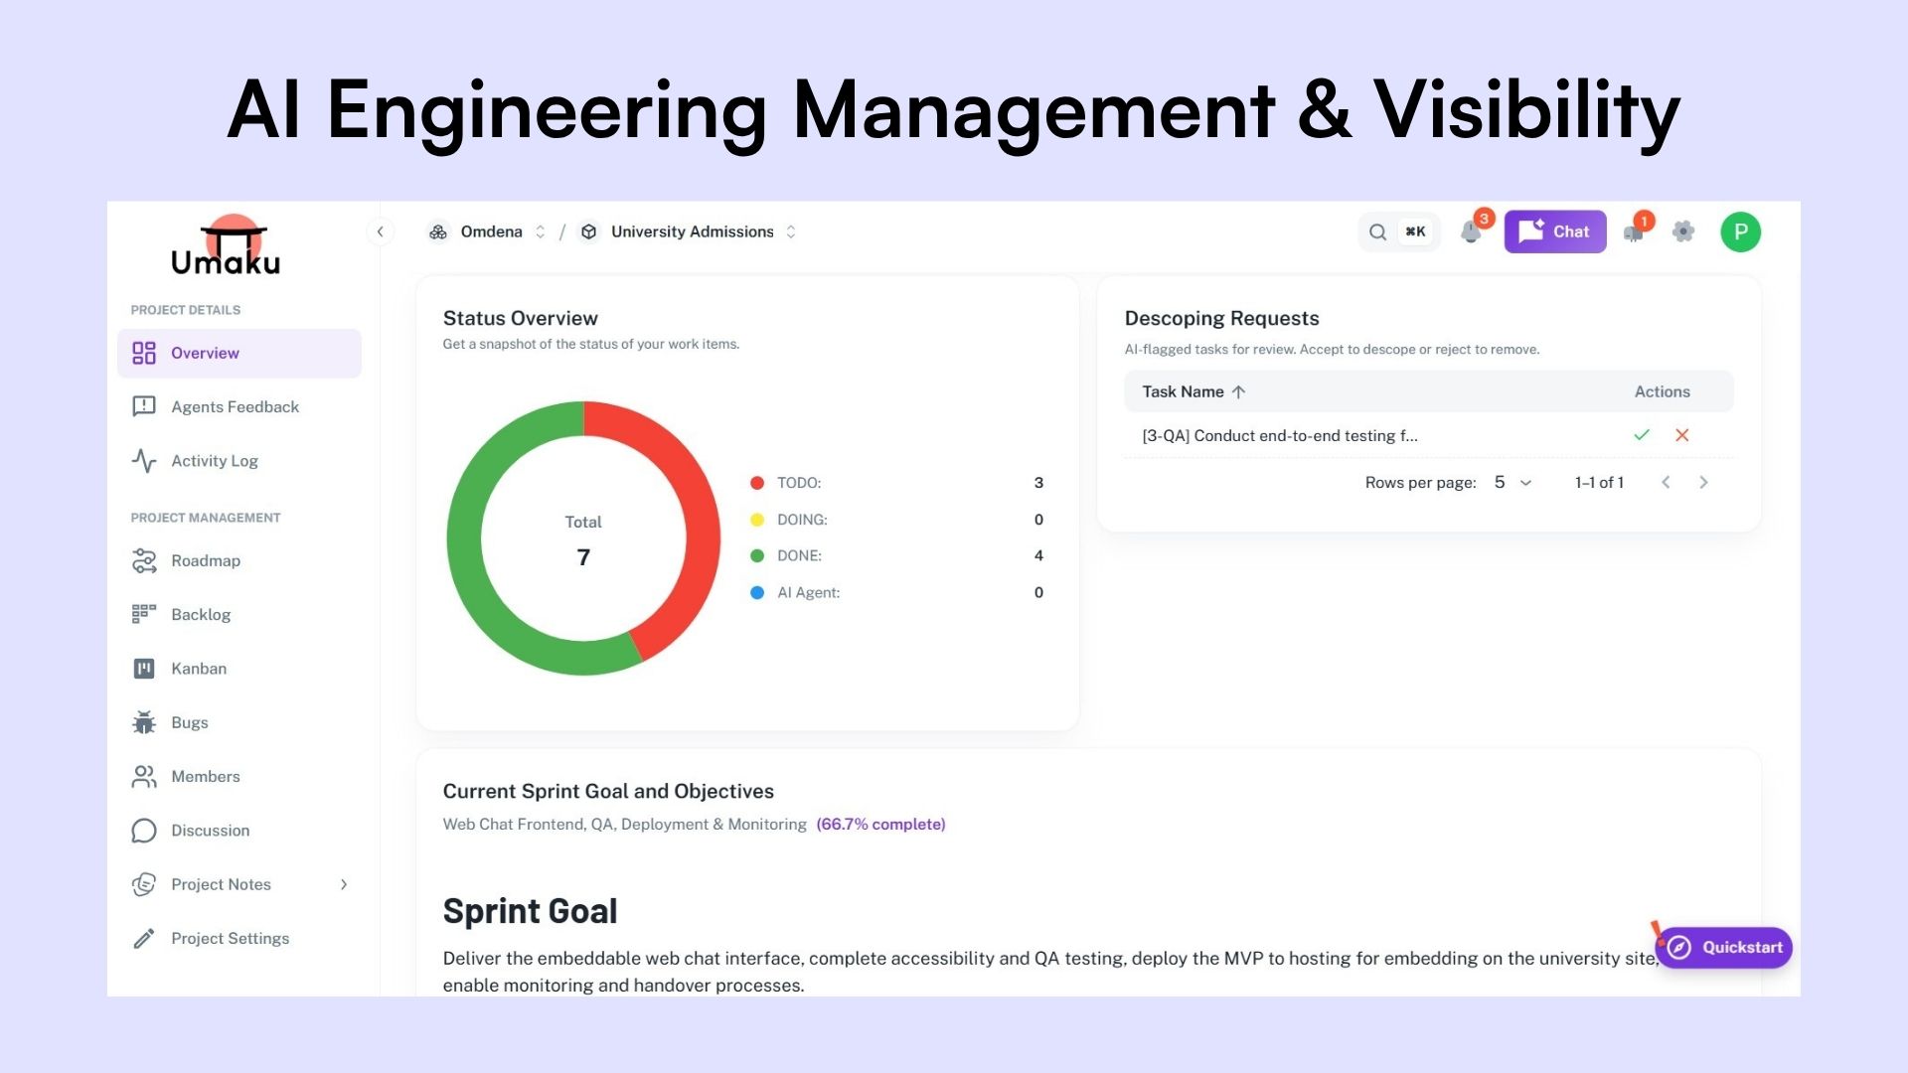Accept descoping request with green checkmark

1642,435
